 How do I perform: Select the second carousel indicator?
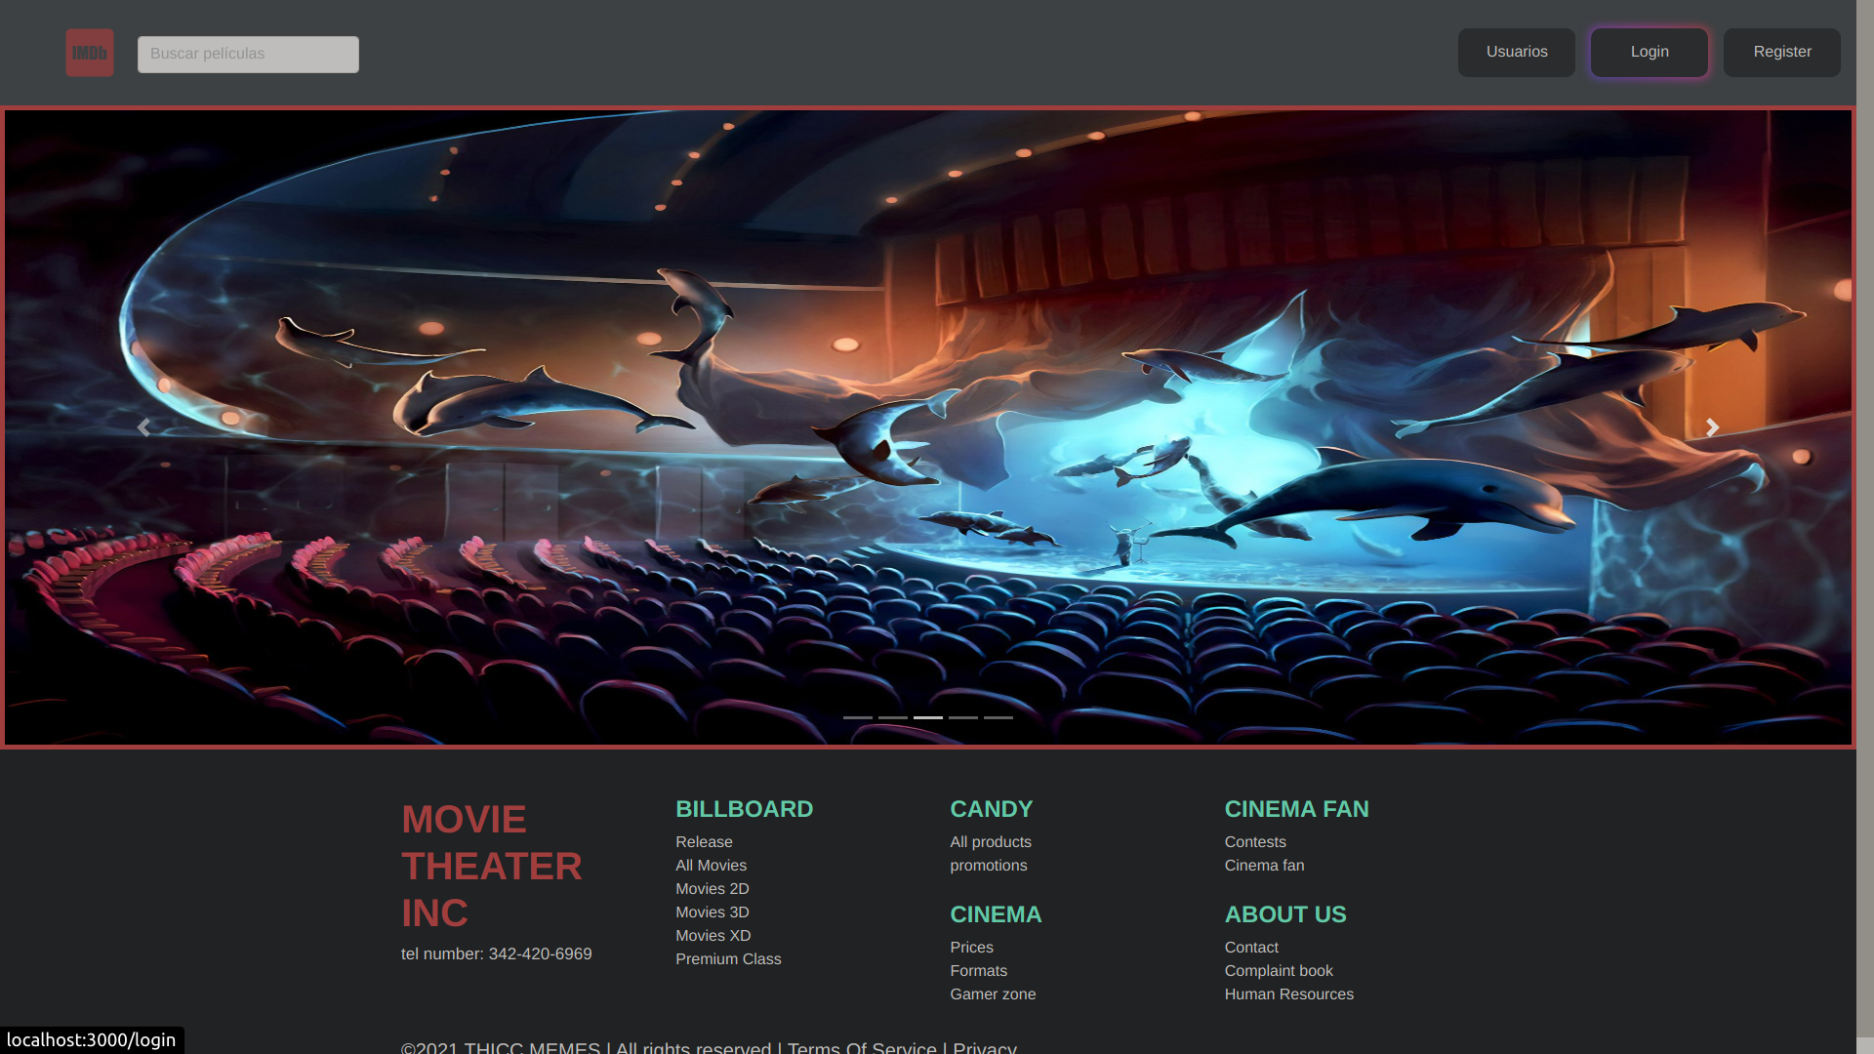coord(892,717)
